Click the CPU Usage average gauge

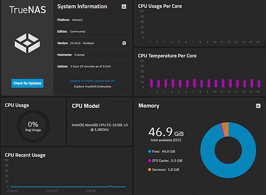click(33, 126)
